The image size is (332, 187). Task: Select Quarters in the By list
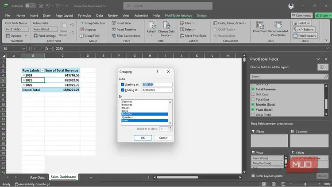145,117
